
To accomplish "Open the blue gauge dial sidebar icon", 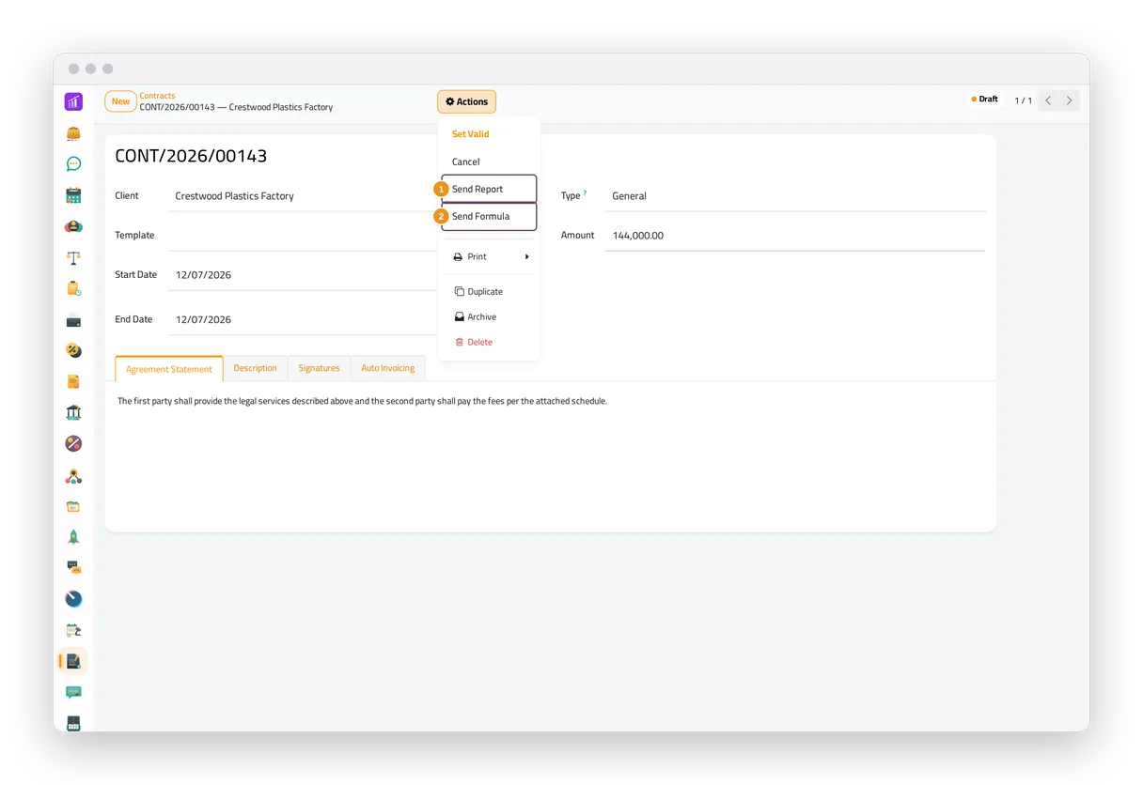I will [73, 599].
